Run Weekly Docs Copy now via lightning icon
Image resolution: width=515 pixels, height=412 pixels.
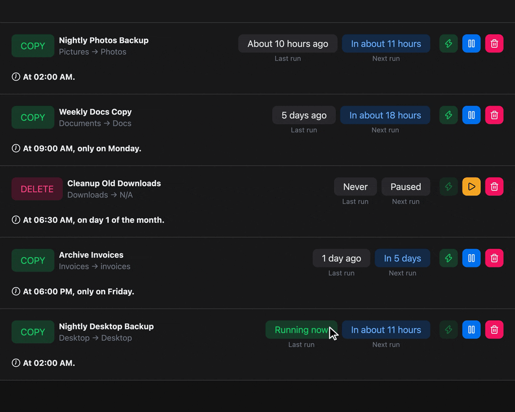449,115
